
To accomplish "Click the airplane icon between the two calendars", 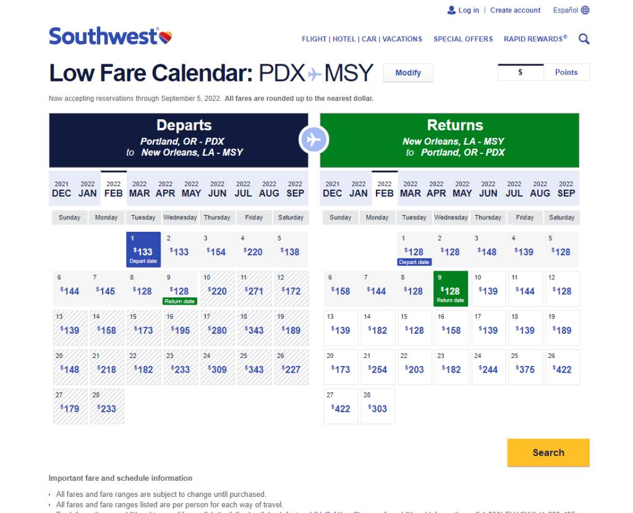I will (314, 140).
